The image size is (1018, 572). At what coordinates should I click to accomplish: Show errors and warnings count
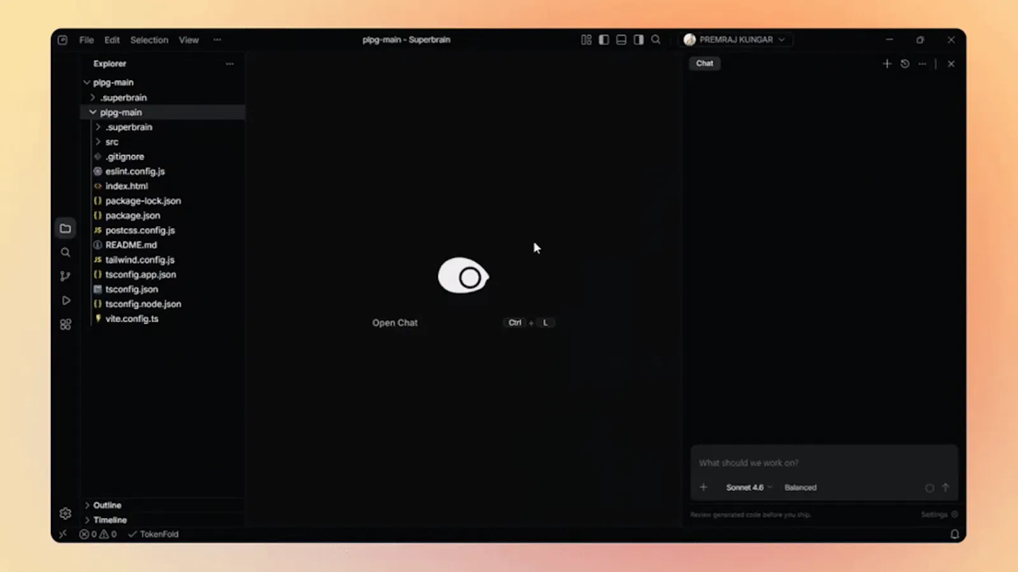(98, 535)
